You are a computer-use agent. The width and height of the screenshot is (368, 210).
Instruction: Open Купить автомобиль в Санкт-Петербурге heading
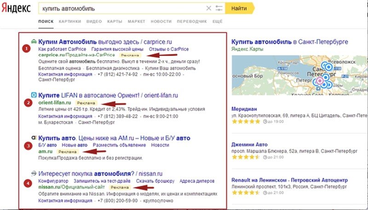tap(290, 42)
